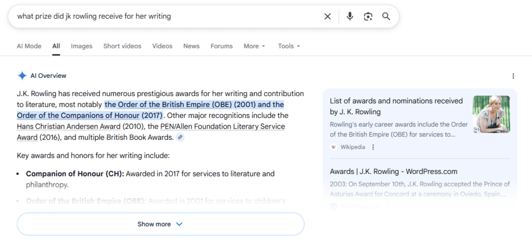This screenshot has width=532, height=240.
Task: Start voice search with microphone icon
Action: click(x=350, y=16)
